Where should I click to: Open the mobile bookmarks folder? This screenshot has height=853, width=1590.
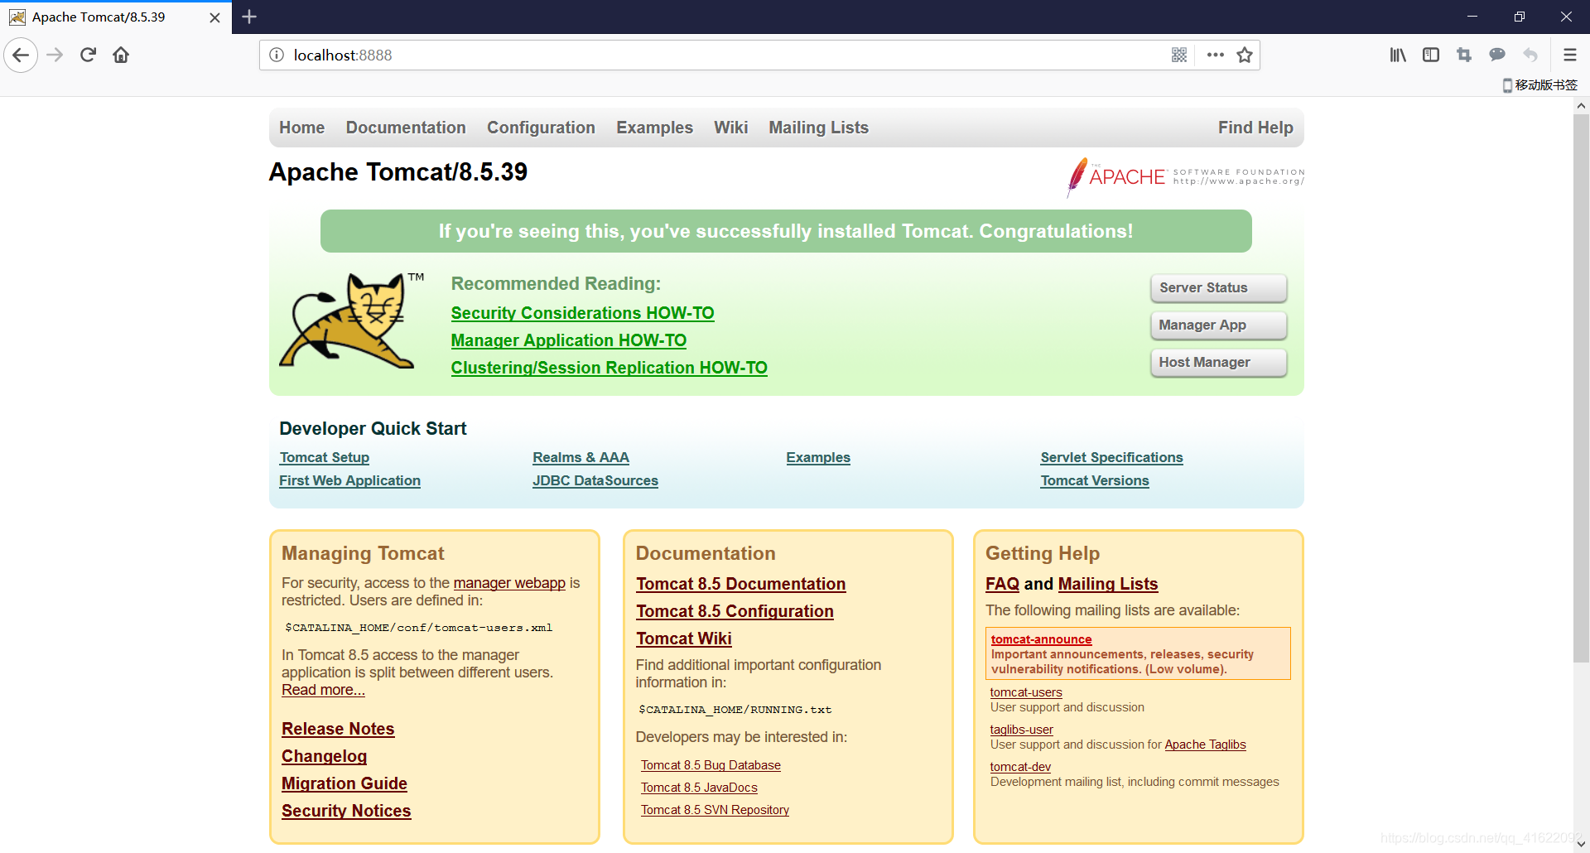click(x=1540, y=85)
